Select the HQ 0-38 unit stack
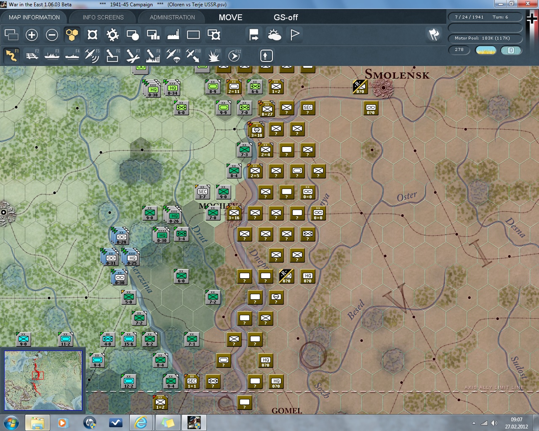The image size is (539, 431). click(x=152, y=88)
